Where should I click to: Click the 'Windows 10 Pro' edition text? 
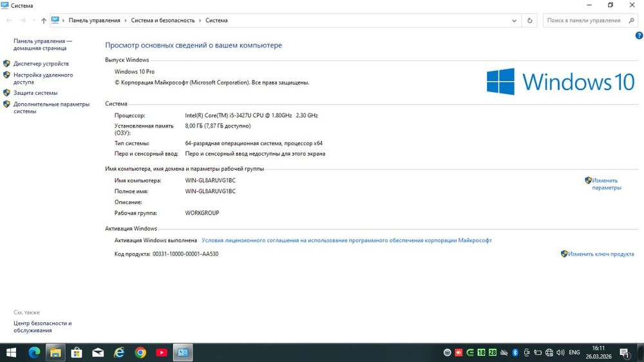point(135,71)
